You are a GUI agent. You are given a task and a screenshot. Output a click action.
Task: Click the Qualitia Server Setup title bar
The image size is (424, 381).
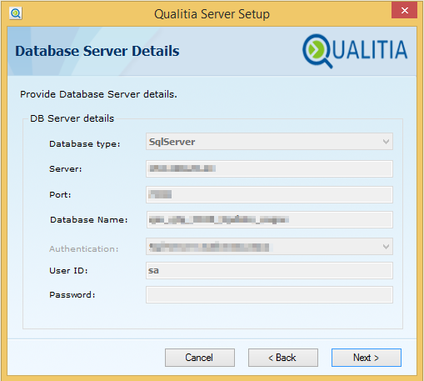click(x=212, y=14)
